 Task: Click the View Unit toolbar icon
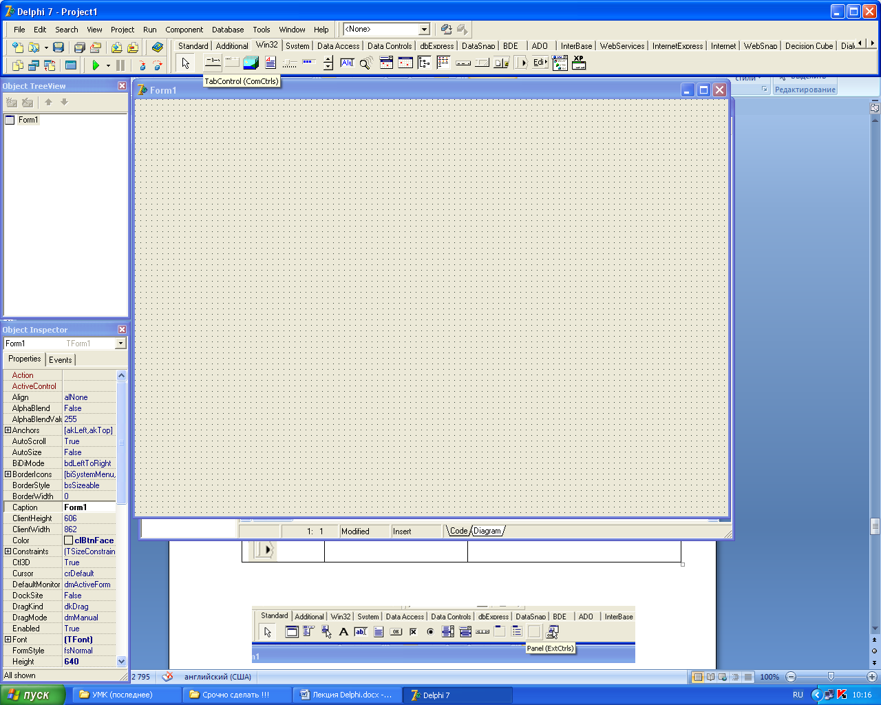17,65
